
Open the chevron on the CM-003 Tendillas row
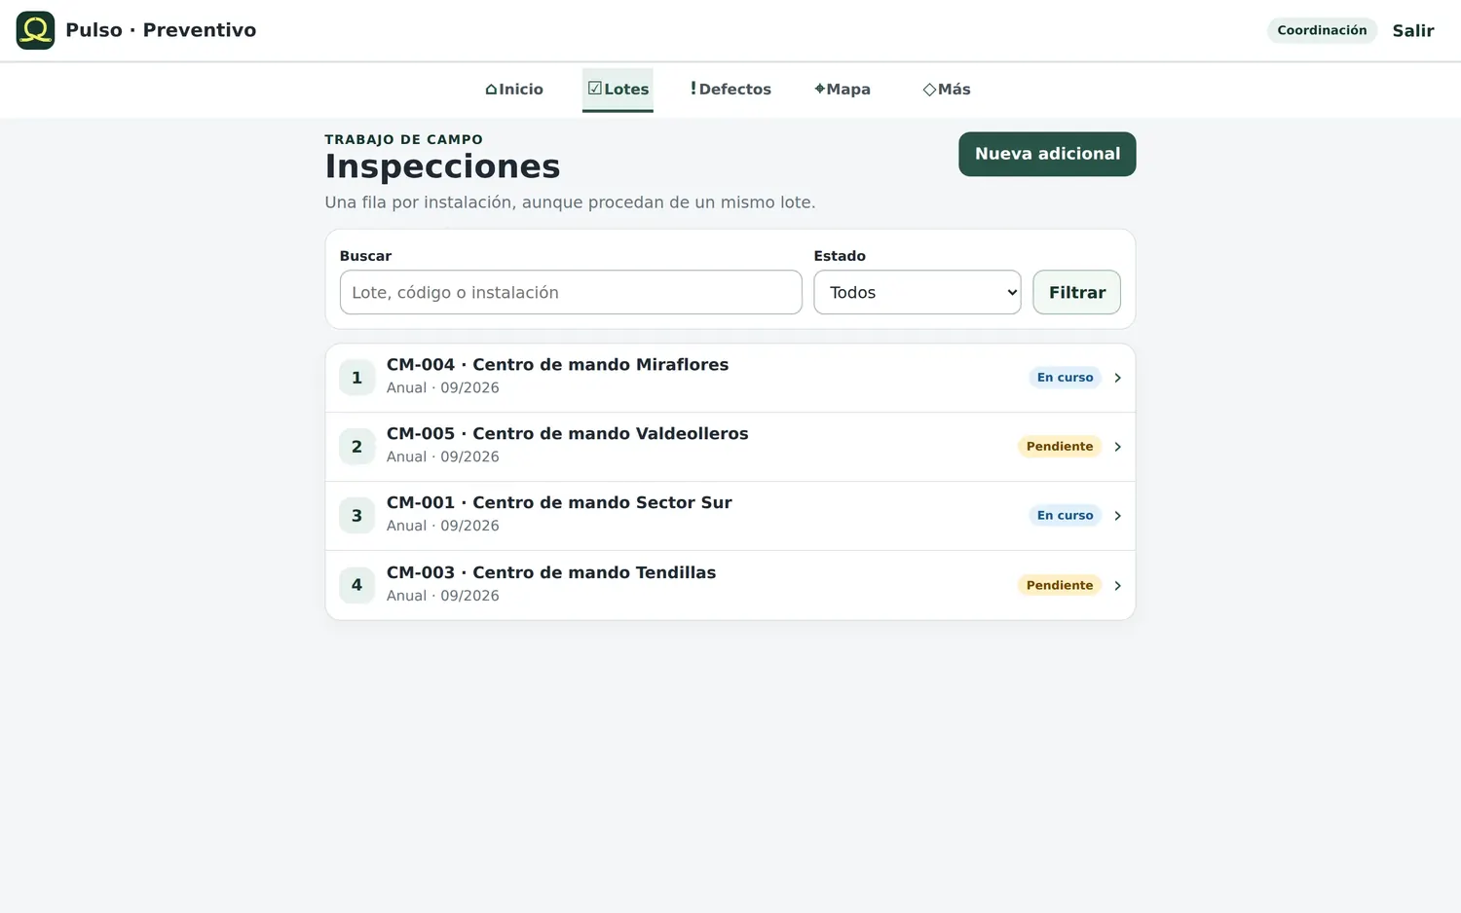pos(1117,586)
